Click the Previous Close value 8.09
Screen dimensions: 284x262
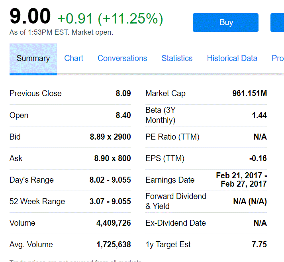point(123,94)
